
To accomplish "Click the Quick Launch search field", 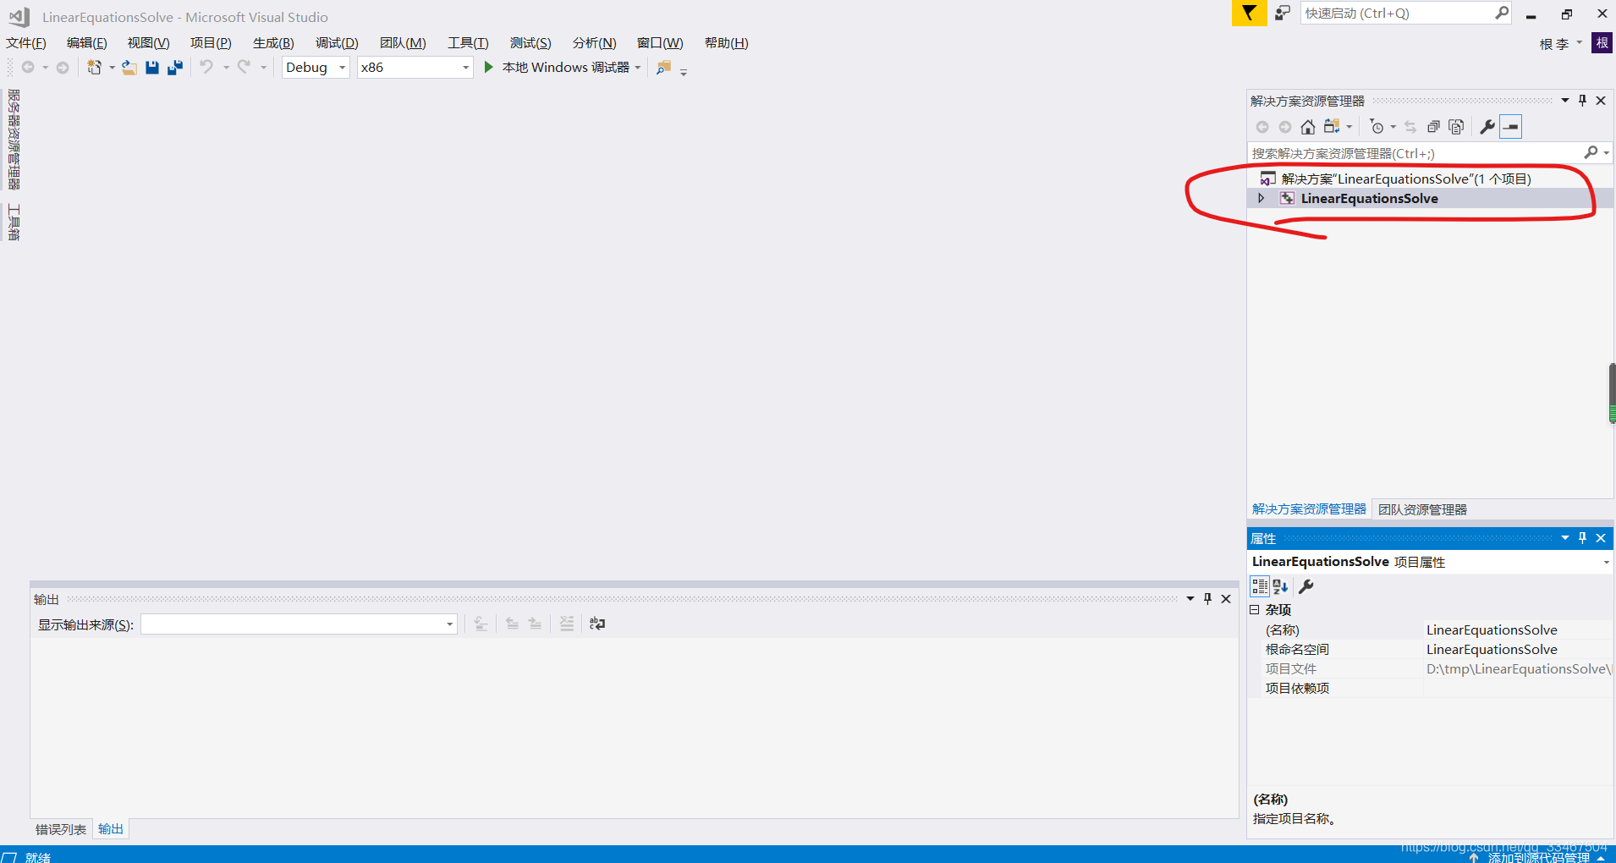I will tap(1398, 13).
